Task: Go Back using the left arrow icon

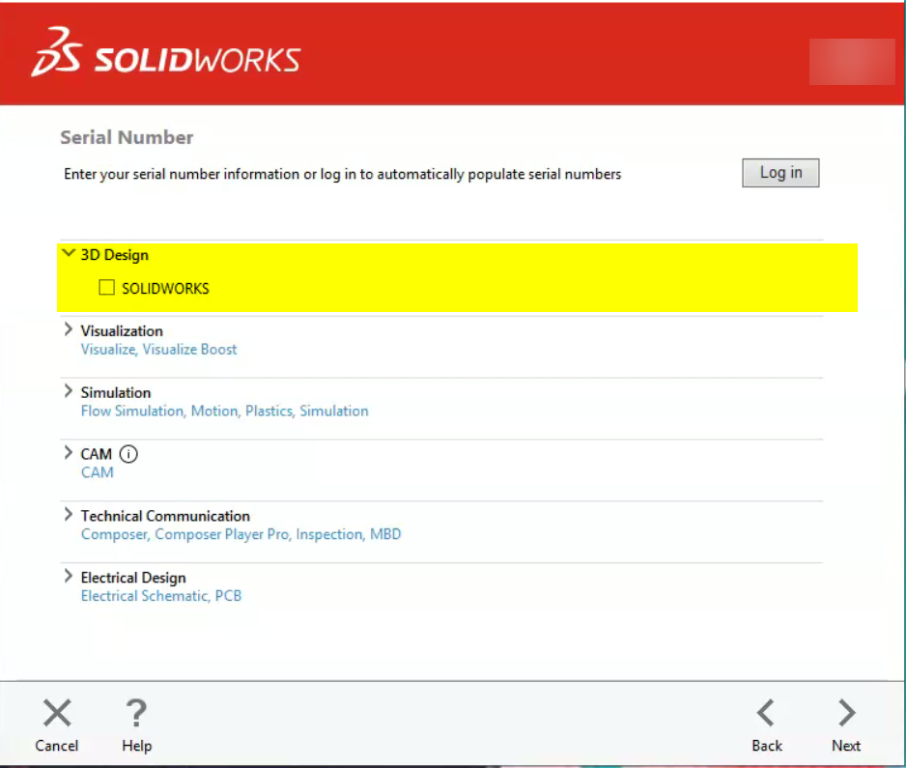Action: click(766, 713)
